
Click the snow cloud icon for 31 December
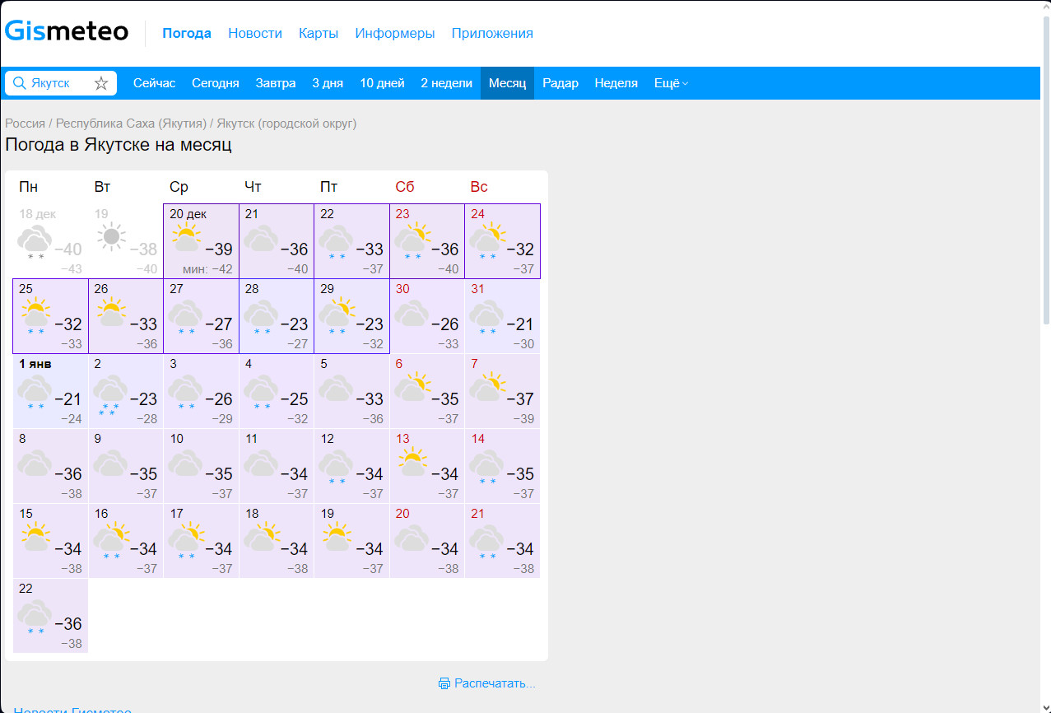point(487,317)
